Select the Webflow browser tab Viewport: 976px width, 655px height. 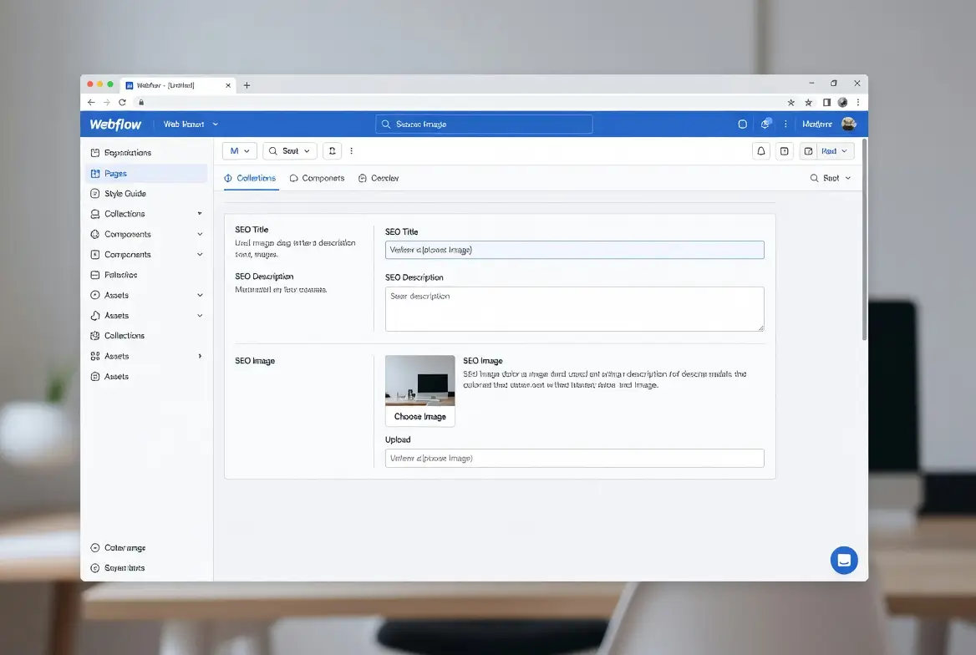click(179, 85)
